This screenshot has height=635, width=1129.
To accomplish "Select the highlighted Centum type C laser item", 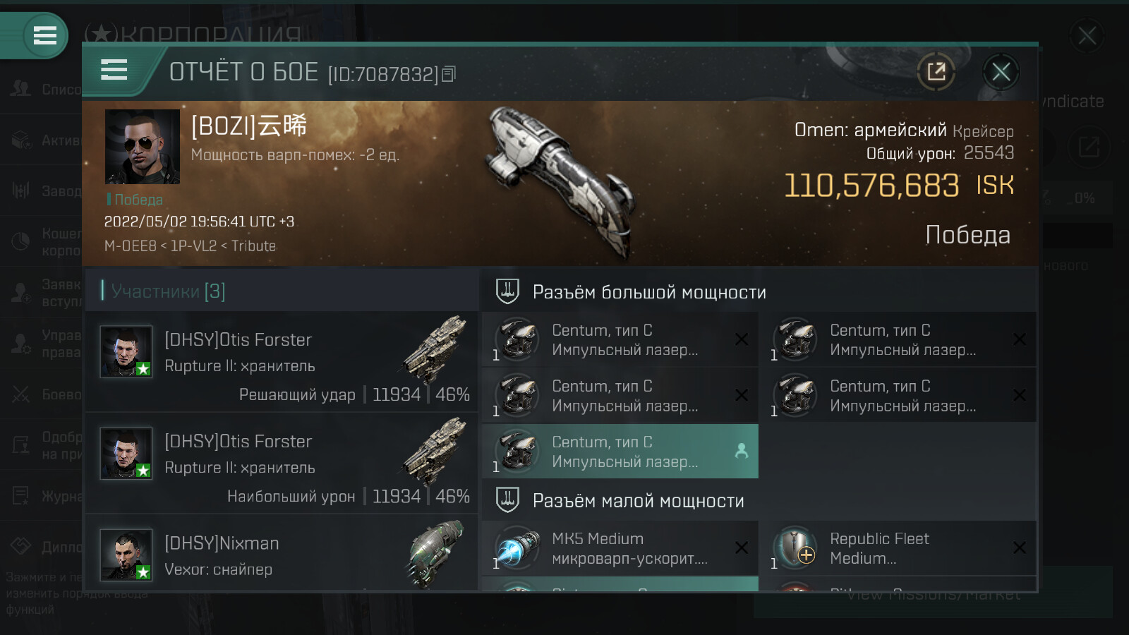I will pos(620,452).
